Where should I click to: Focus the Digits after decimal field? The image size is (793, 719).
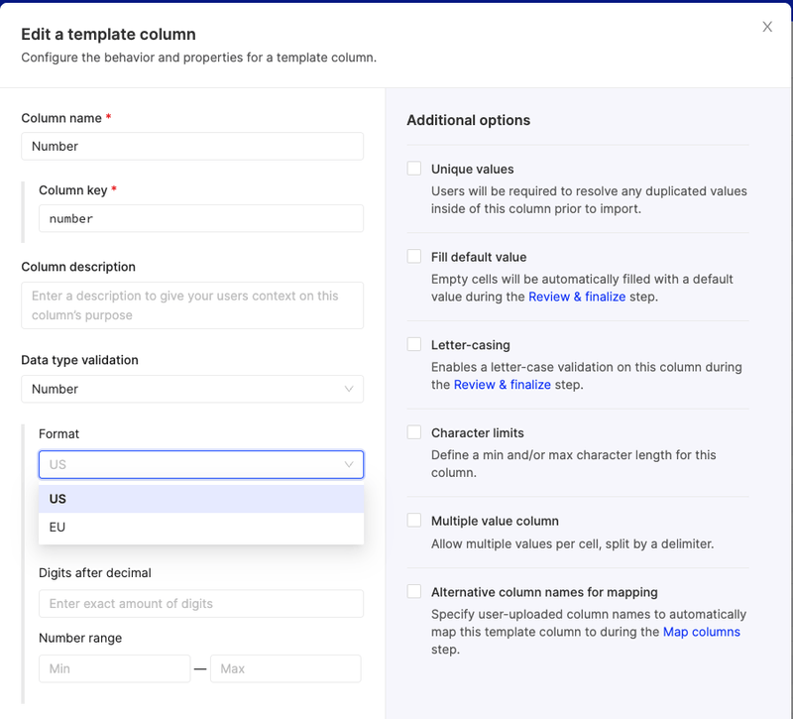[x=201, y=603]
